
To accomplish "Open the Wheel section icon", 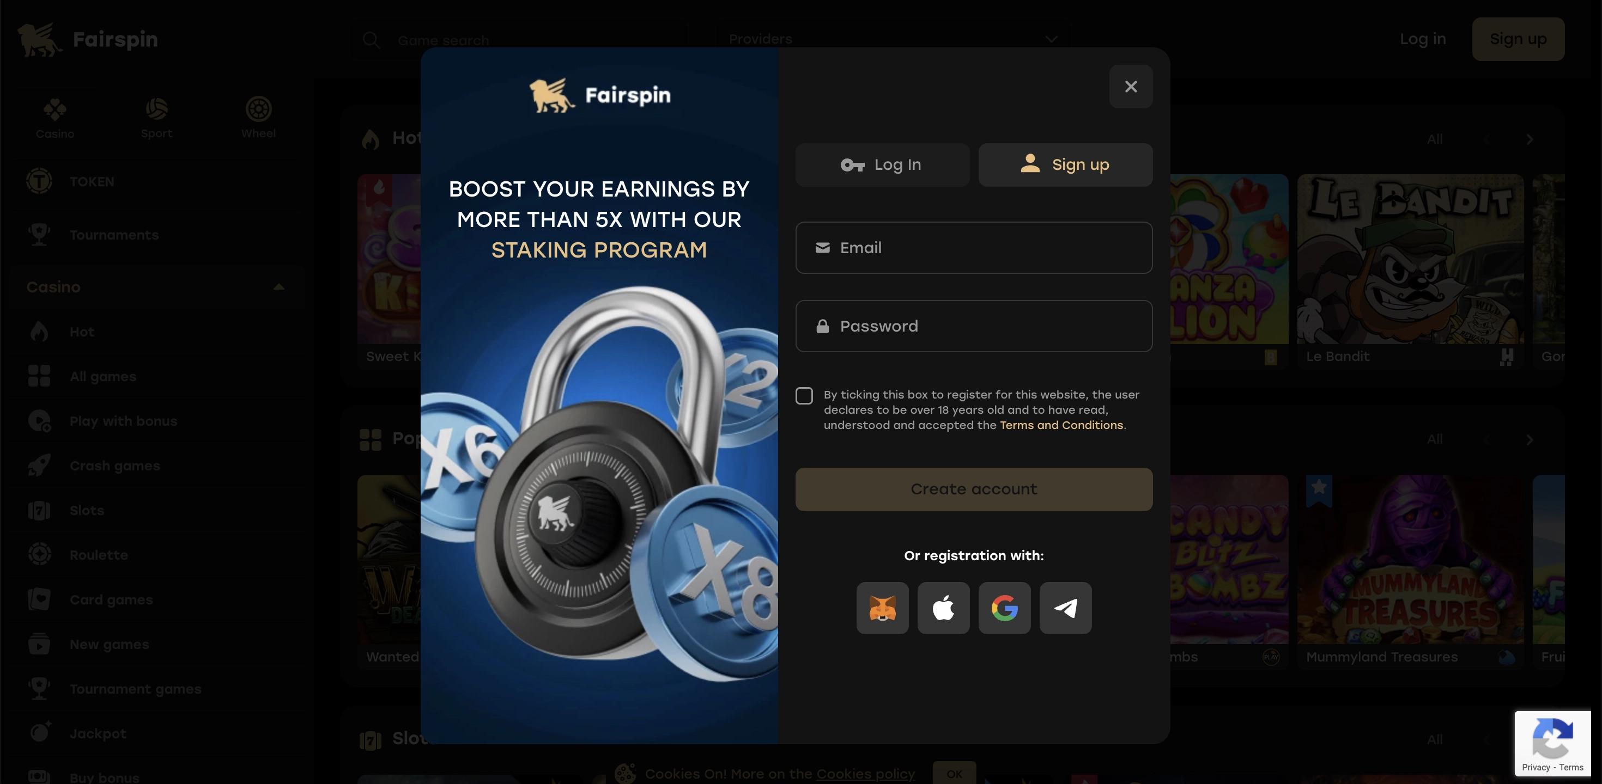I will click(x=258, y=109).
